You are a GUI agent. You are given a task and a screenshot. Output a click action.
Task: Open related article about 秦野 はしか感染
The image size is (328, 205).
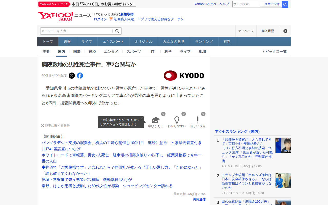[107, 186]
